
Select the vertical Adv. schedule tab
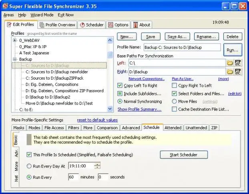(16, 153)
